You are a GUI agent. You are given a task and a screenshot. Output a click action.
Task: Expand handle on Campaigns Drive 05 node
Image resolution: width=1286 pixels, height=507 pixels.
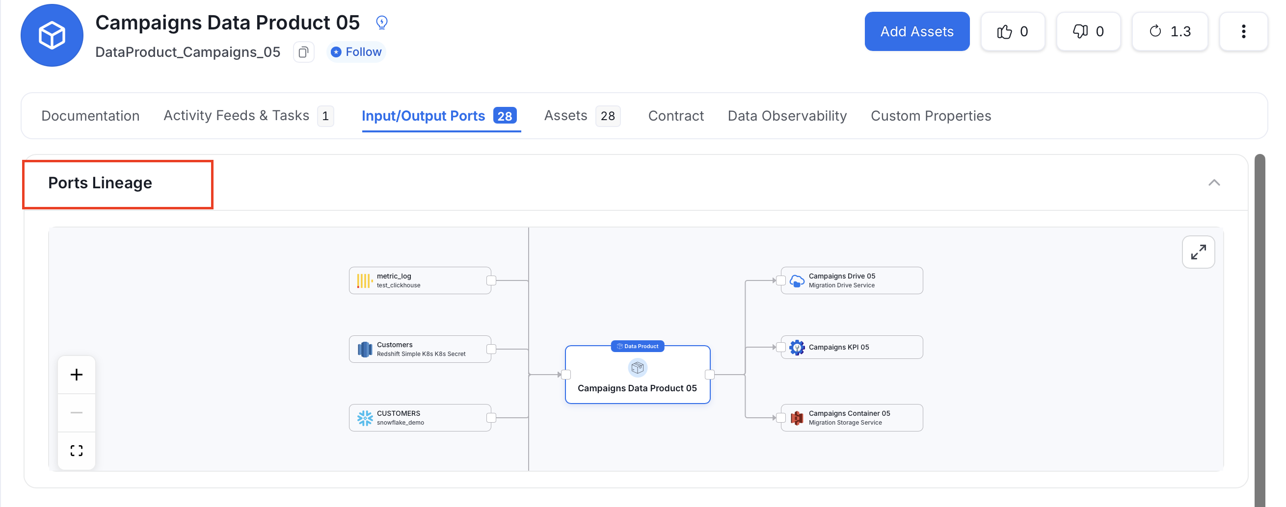(x=781, y=280)
